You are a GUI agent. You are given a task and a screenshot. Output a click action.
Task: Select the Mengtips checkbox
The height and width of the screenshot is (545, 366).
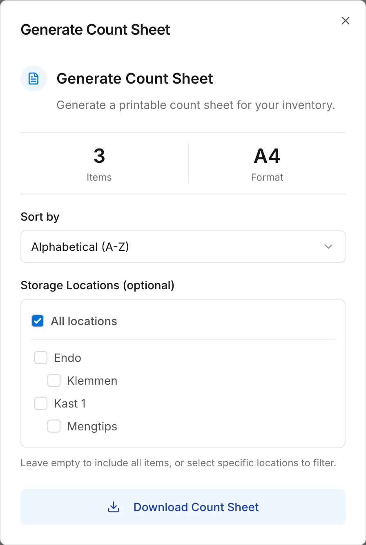tap(54, 426)
